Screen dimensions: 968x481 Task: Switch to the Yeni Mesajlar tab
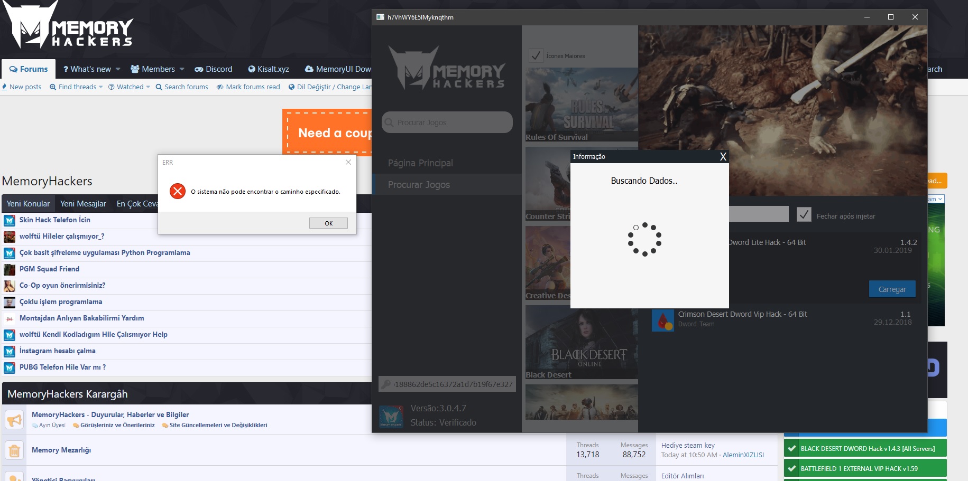pos(83,204)
